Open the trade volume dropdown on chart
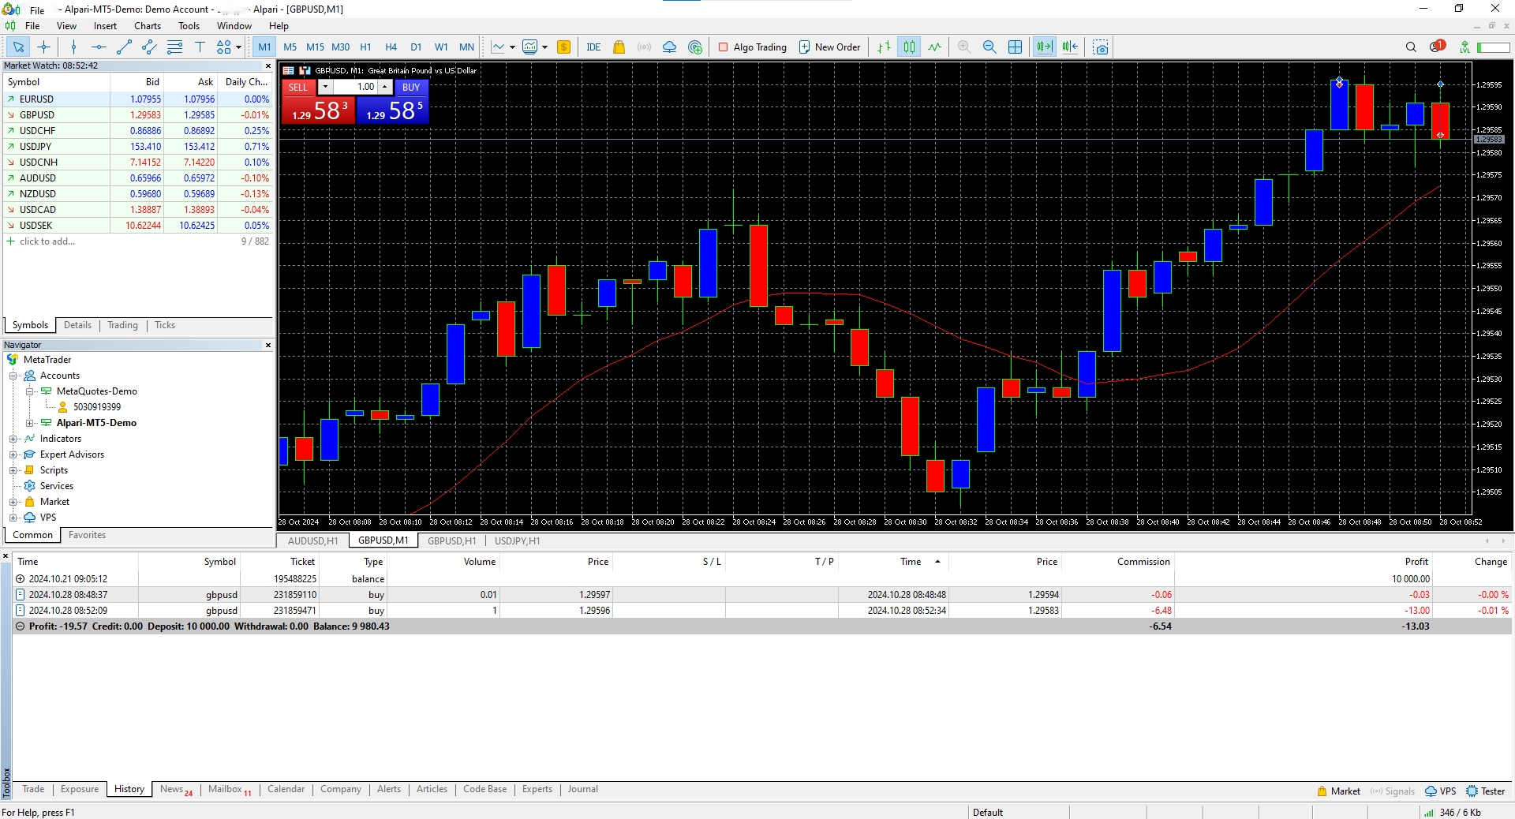This screenshot has width=1515, height=819. point(325,87)
